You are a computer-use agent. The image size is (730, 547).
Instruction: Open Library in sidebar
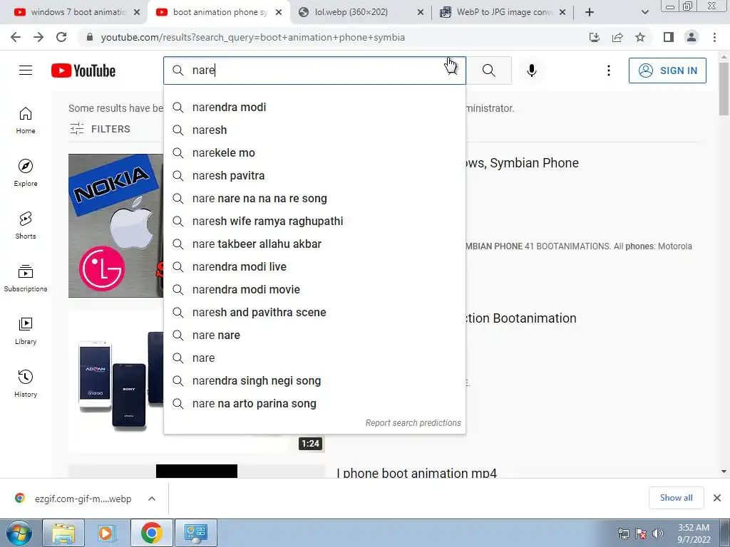click(x=26, y=330)
